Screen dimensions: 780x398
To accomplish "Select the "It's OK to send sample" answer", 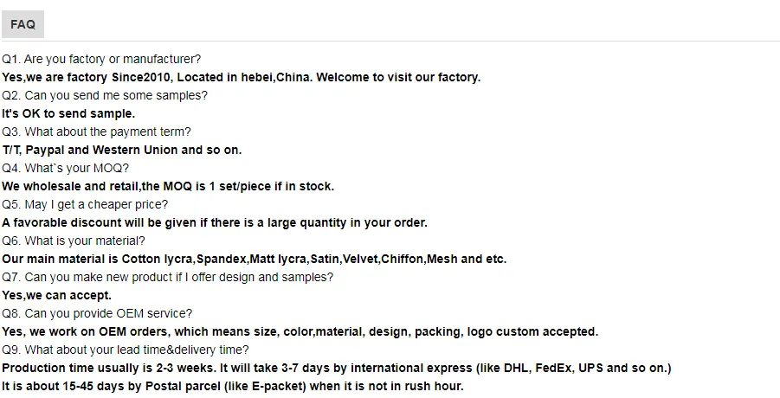I will click(x=68, y=113).
